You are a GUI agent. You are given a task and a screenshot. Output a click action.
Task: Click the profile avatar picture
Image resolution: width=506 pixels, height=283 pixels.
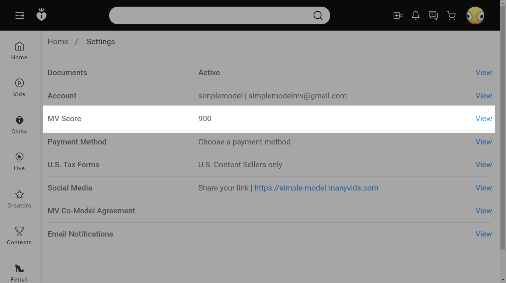point(475,15)
